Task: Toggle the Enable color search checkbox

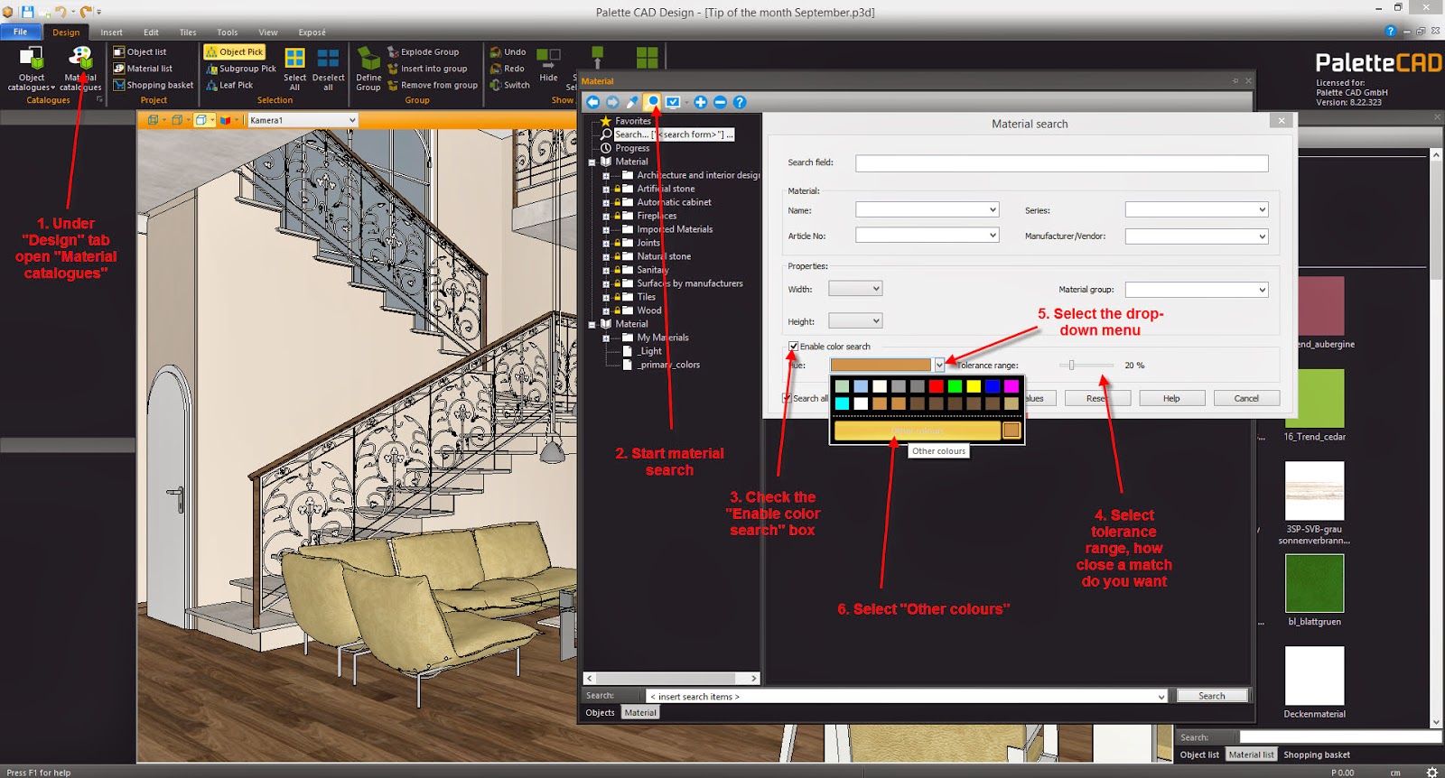Action: coord(793,346)
